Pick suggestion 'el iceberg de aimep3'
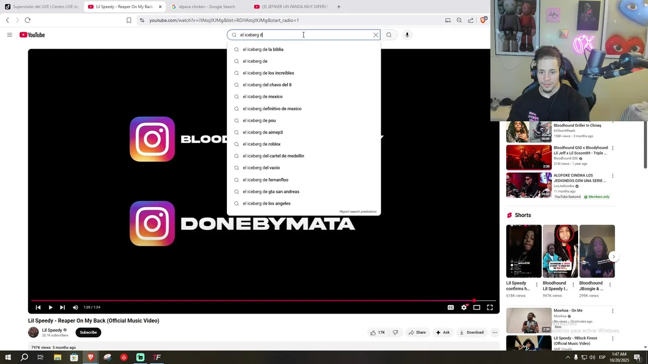 pyautogui.click(x=304, y=132)
